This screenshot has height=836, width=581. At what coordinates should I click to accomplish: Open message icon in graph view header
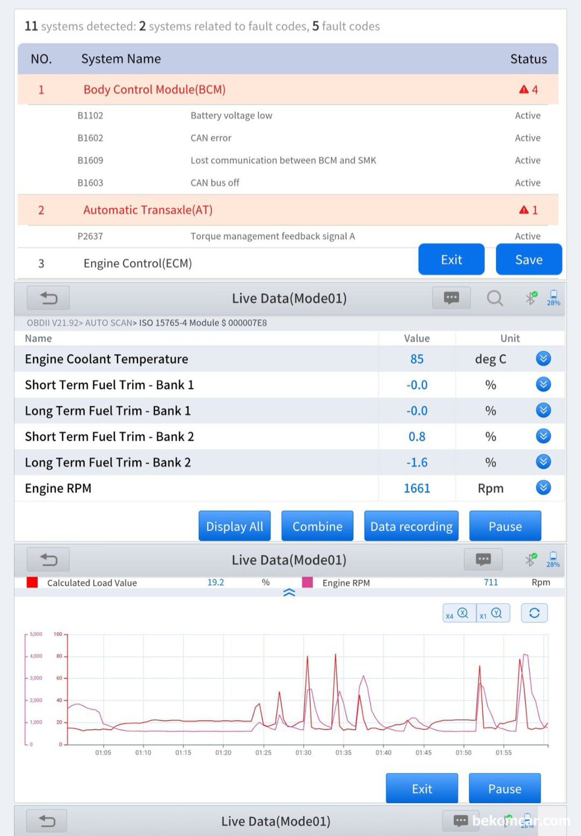(x=483, y=559)
